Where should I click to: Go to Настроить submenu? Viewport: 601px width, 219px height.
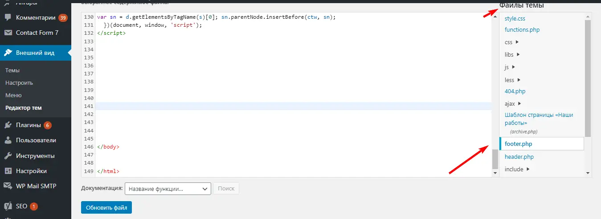click(19, 83)
